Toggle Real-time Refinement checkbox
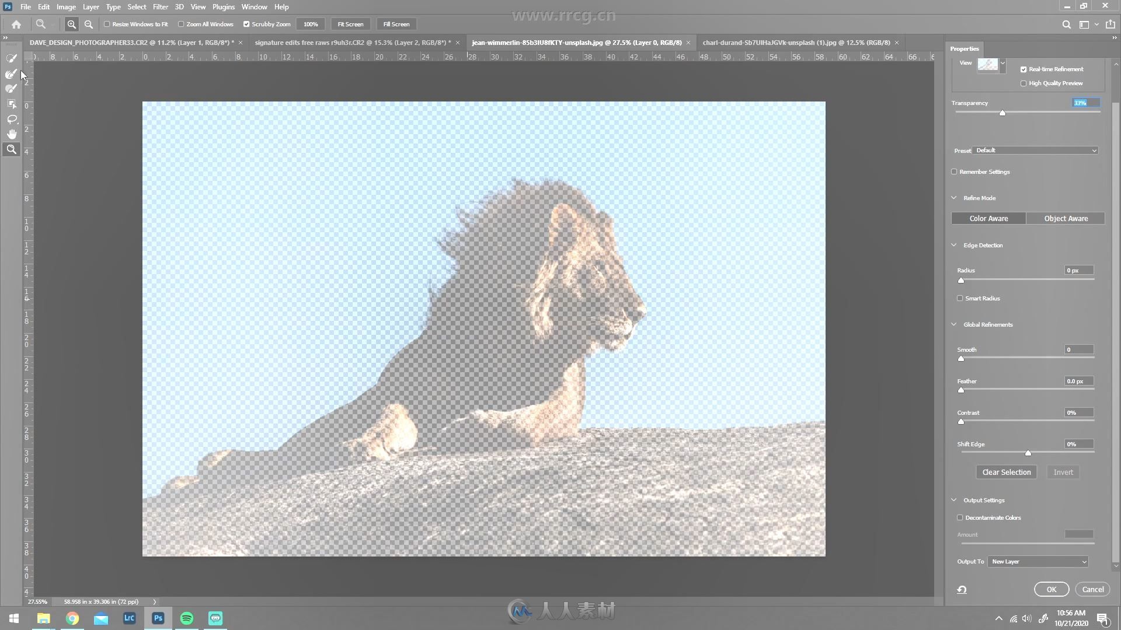 [x=1023, y=69]
